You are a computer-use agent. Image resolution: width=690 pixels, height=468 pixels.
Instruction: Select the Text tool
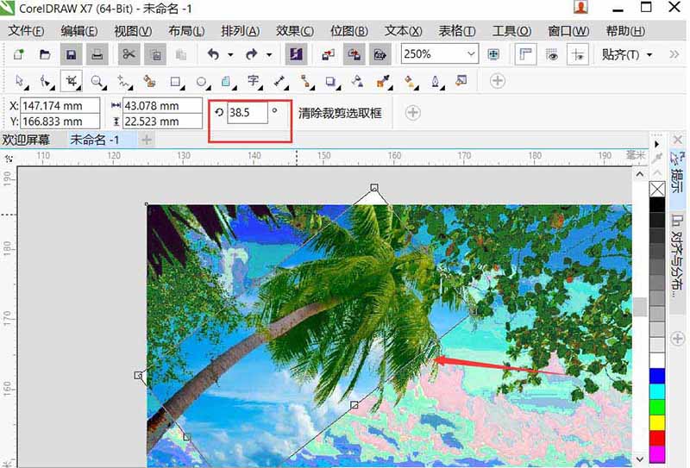point(253,81)
